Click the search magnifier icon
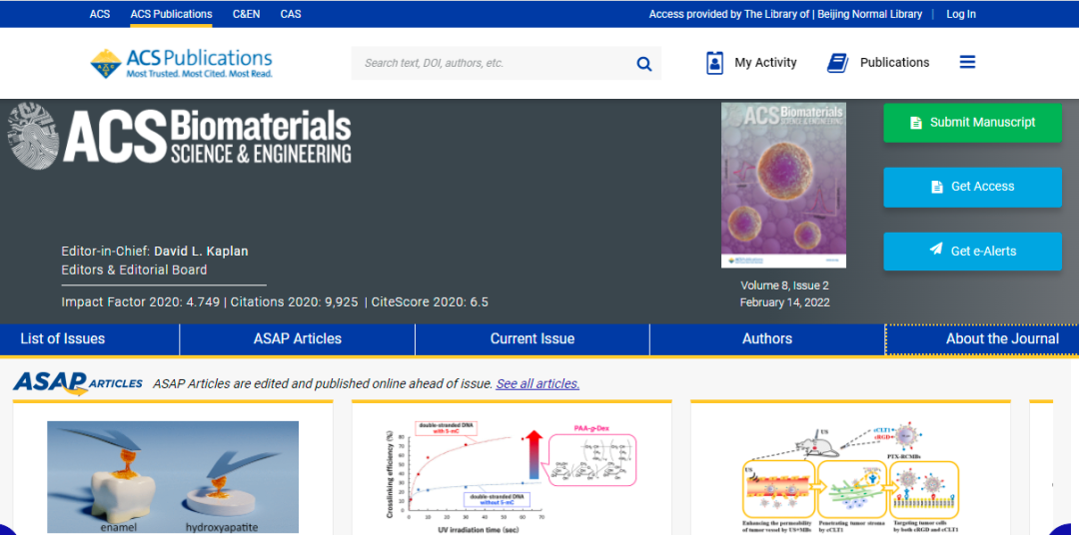The image size is (1079, 535). [644, 64]
